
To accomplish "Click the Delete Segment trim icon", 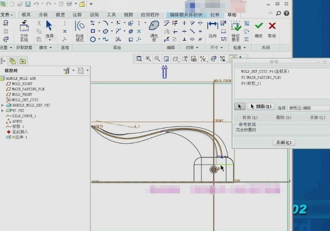I will pos(175,23).
